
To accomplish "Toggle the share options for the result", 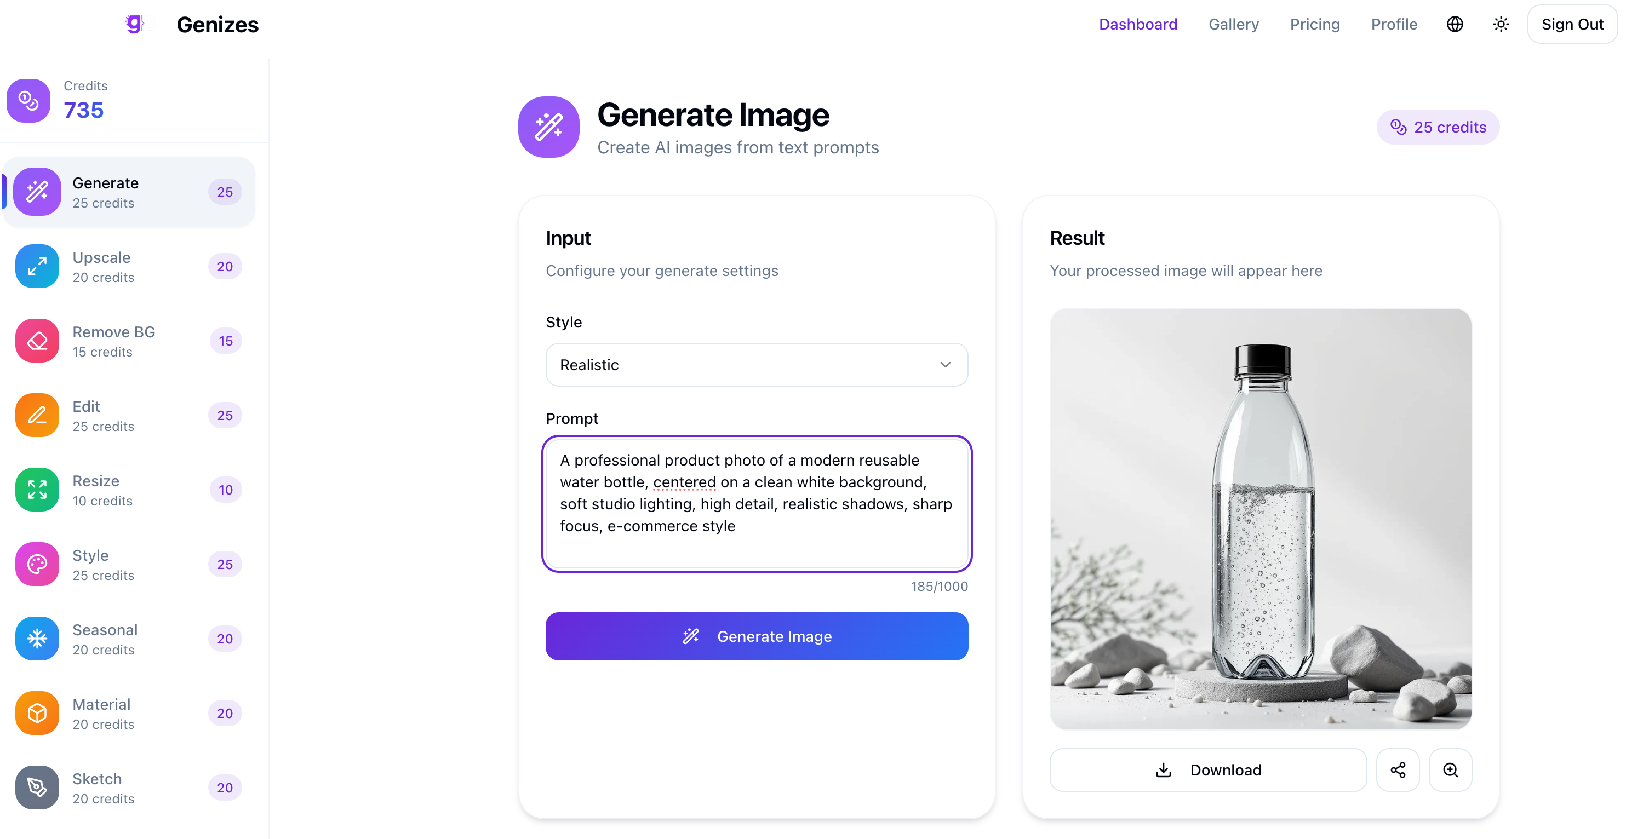I will (1398, 769).
